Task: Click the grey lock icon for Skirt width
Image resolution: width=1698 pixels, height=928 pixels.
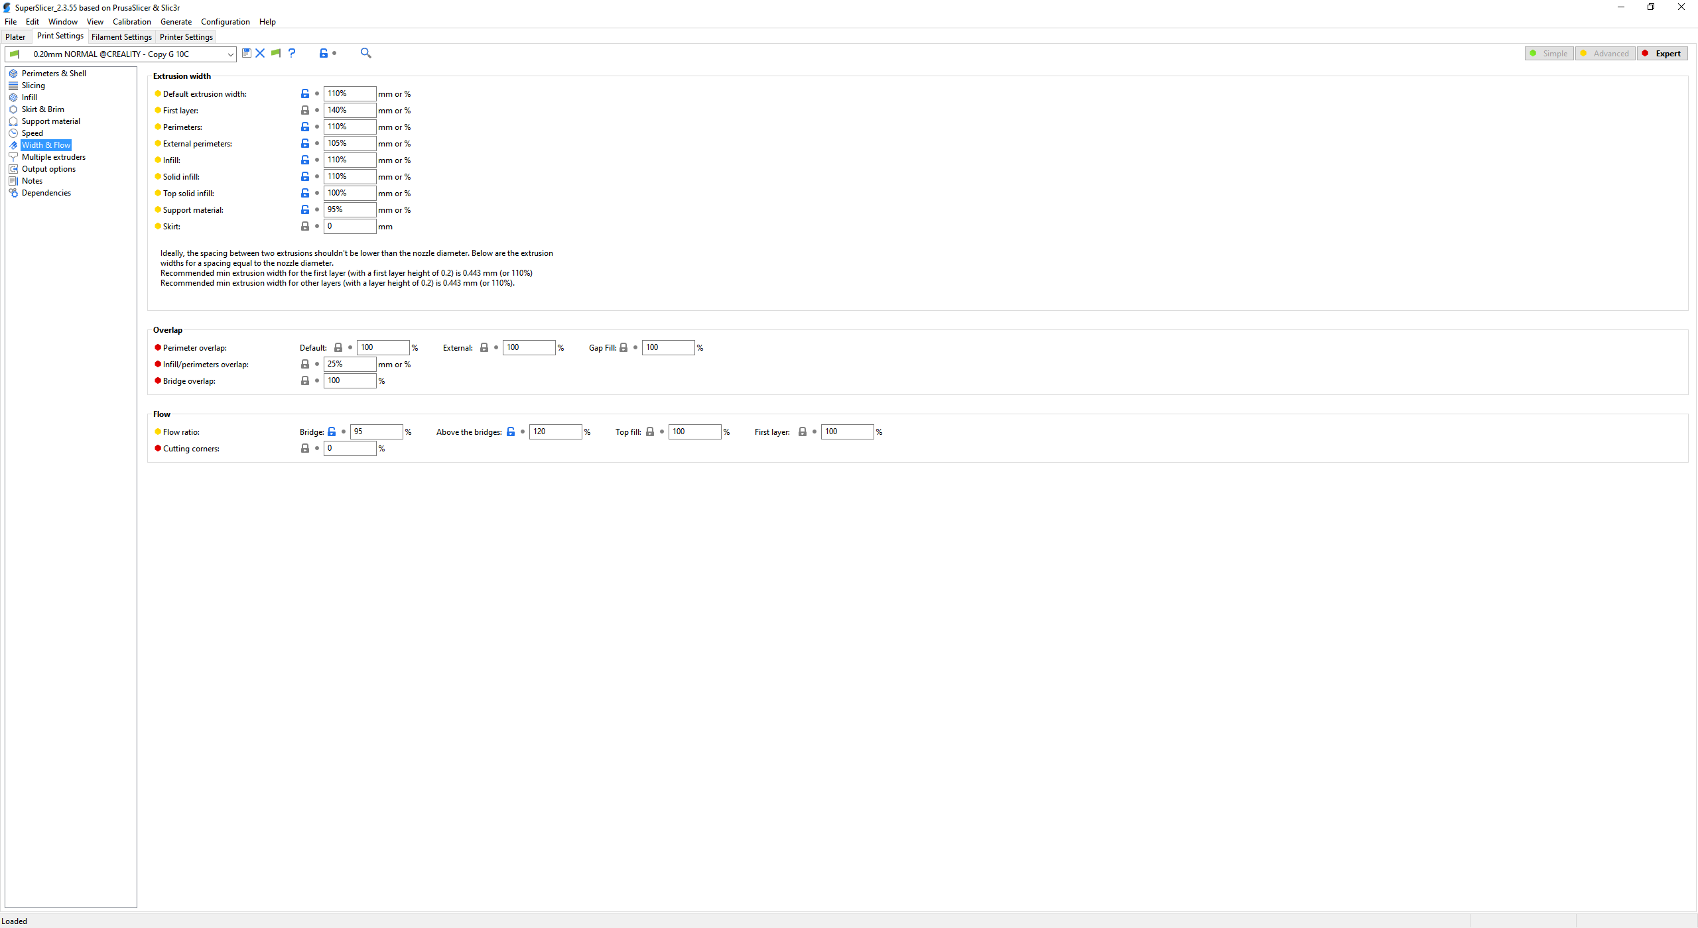Action: pos(305,227)
